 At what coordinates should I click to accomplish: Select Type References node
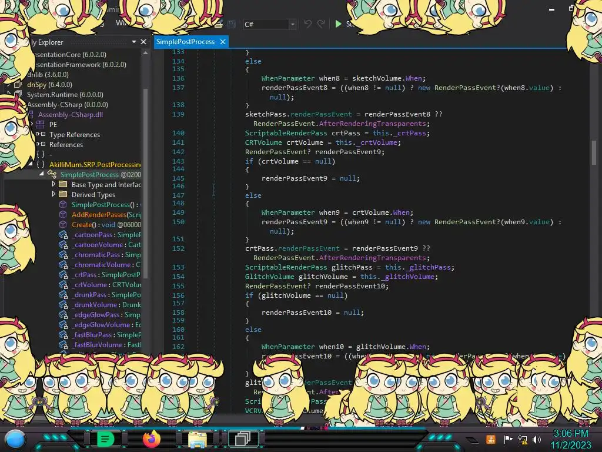tap(75, 135)
